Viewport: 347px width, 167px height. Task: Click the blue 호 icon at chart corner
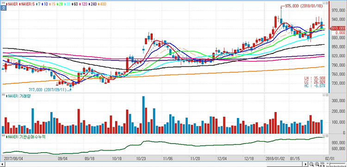click(4, 8)
